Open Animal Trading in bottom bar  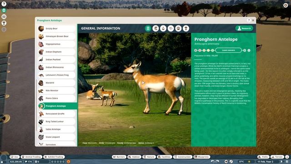(x=31, y=157)
